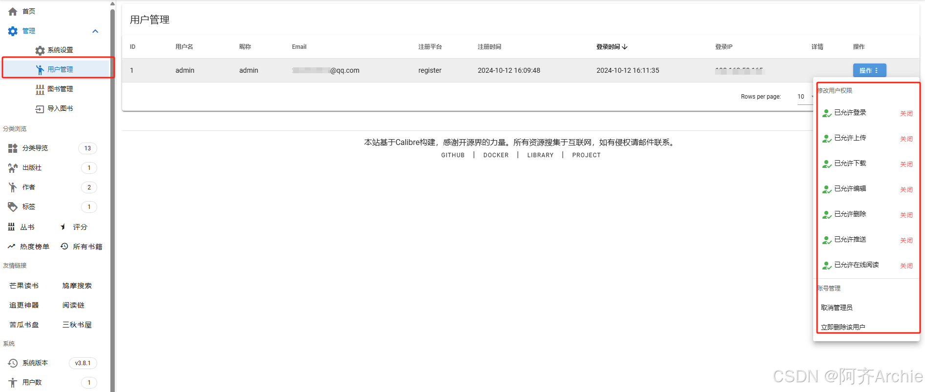Turn off login permission via 关闭
925x392 pixels.
906,113
